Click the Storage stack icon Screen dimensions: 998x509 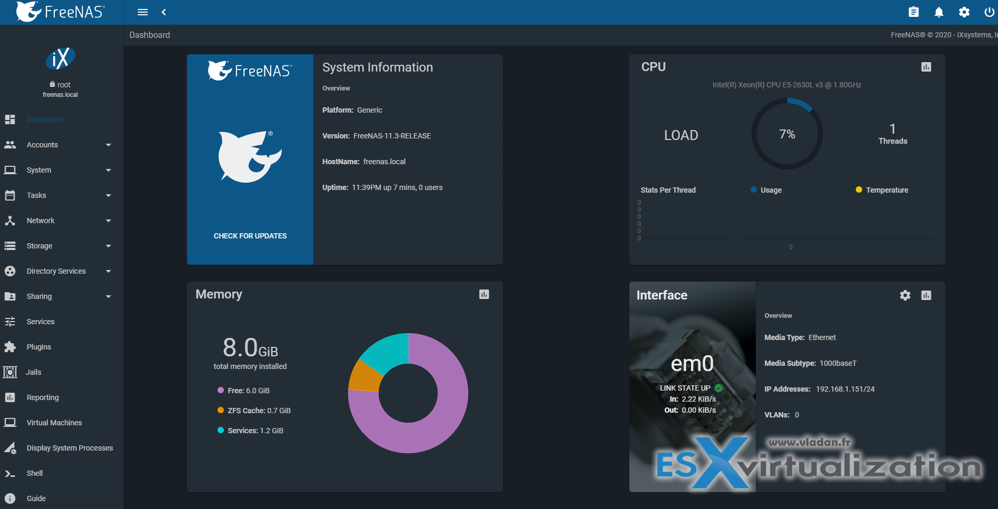(10, 246)
